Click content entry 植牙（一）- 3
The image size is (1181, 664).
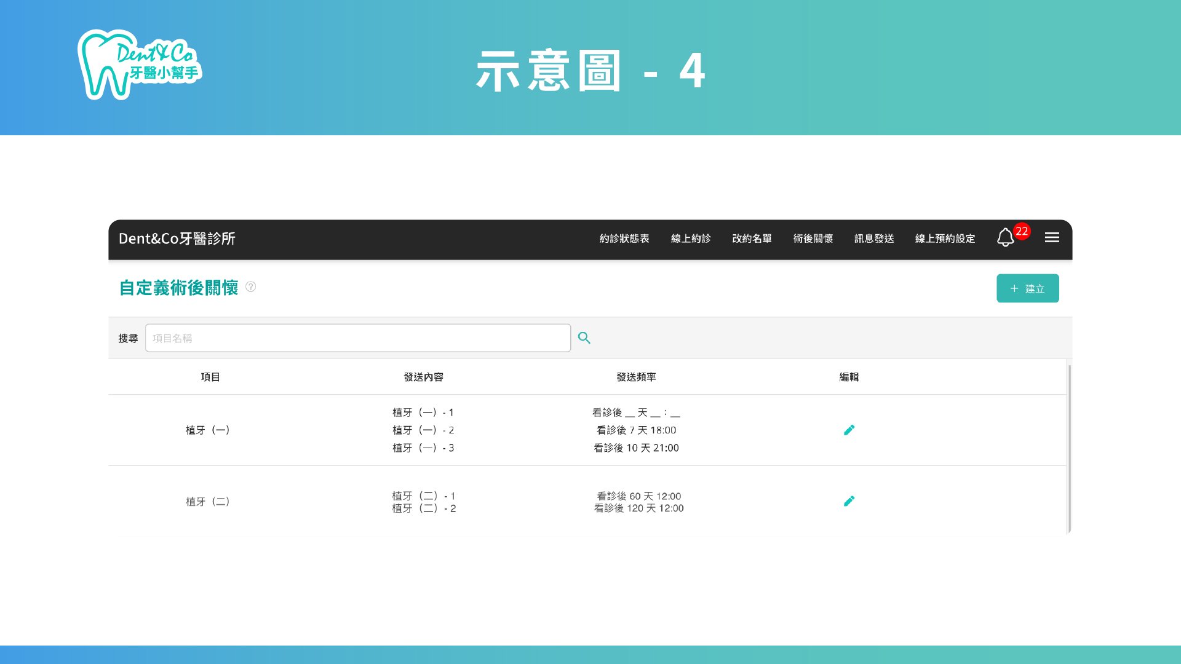coord(423,448)
